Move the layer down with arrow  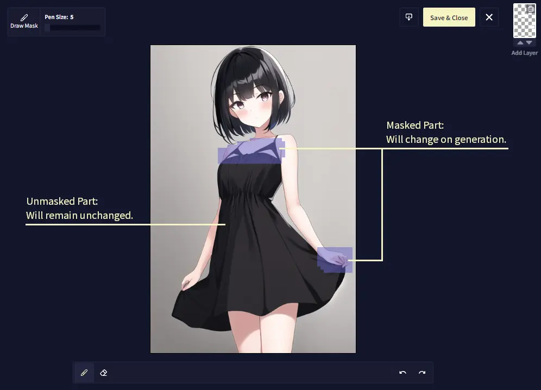point(529,43)
